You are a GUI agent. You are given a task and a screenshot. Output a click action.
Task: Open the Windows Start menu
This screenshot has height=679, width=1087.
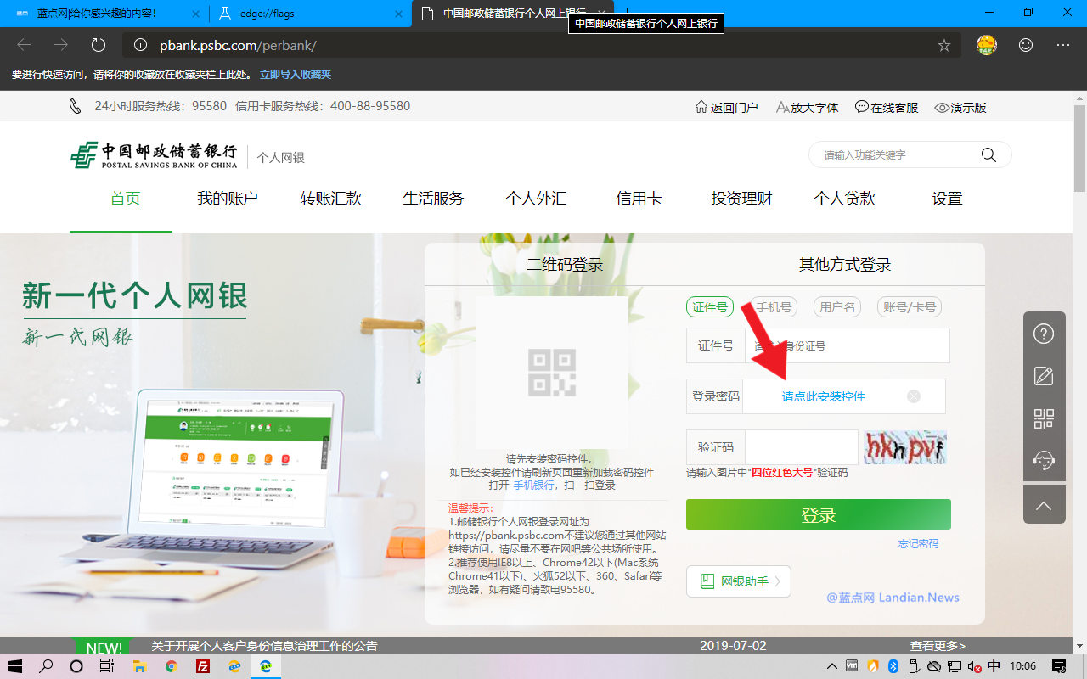(x=16, y=666)
